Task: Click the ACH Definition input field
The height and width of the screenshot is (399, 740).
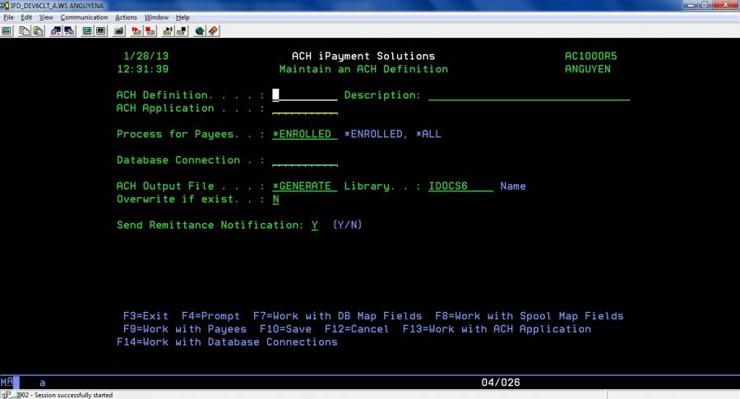Action: click(x=304, y=95)
